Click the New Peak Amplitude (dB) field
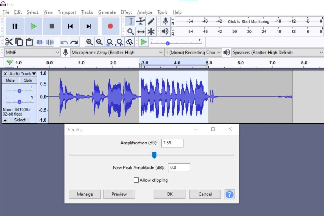This screenshot has height=216, width=324. [179, 168]
